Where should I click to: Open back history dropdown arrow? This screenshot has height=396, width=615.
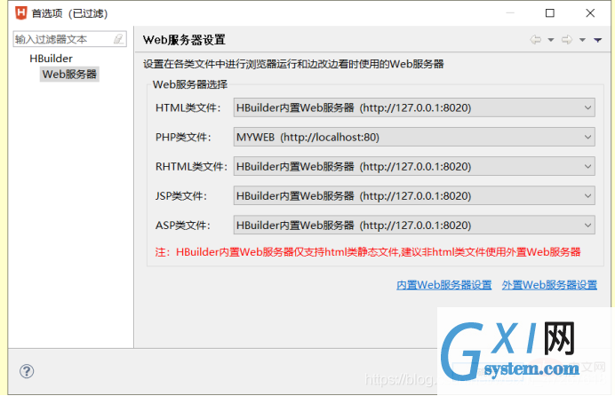(551, 40)
